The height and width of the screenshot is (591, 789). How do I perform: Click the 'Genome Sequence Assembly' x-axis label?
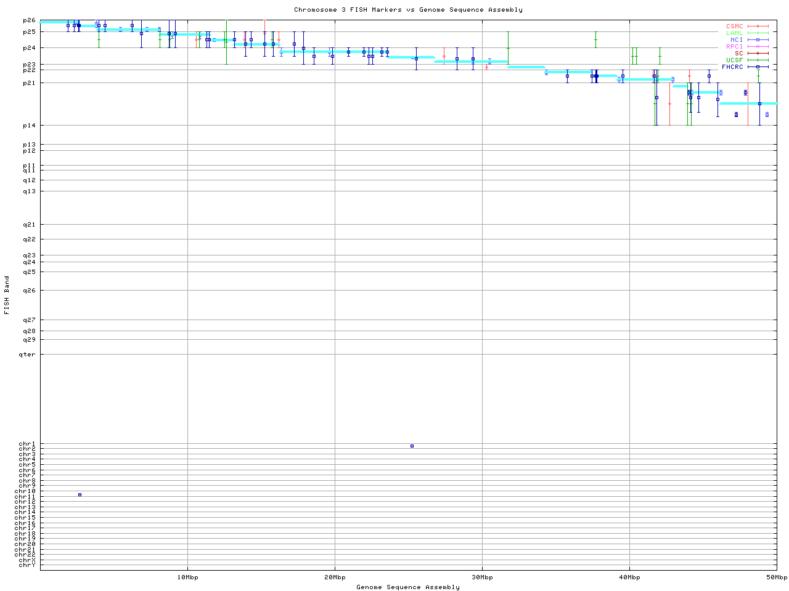(x=408, y=587)
